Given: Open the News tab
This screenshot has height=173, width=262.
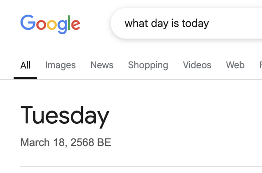Looking at the screenshot, I should click(102, 65).
